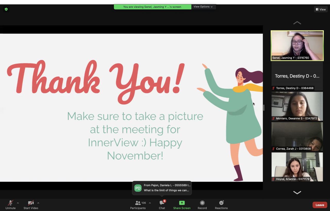
Task: Select the Torres, Destiny D placeholder tile
Action: pyautogui.click(x=297, y=76)
